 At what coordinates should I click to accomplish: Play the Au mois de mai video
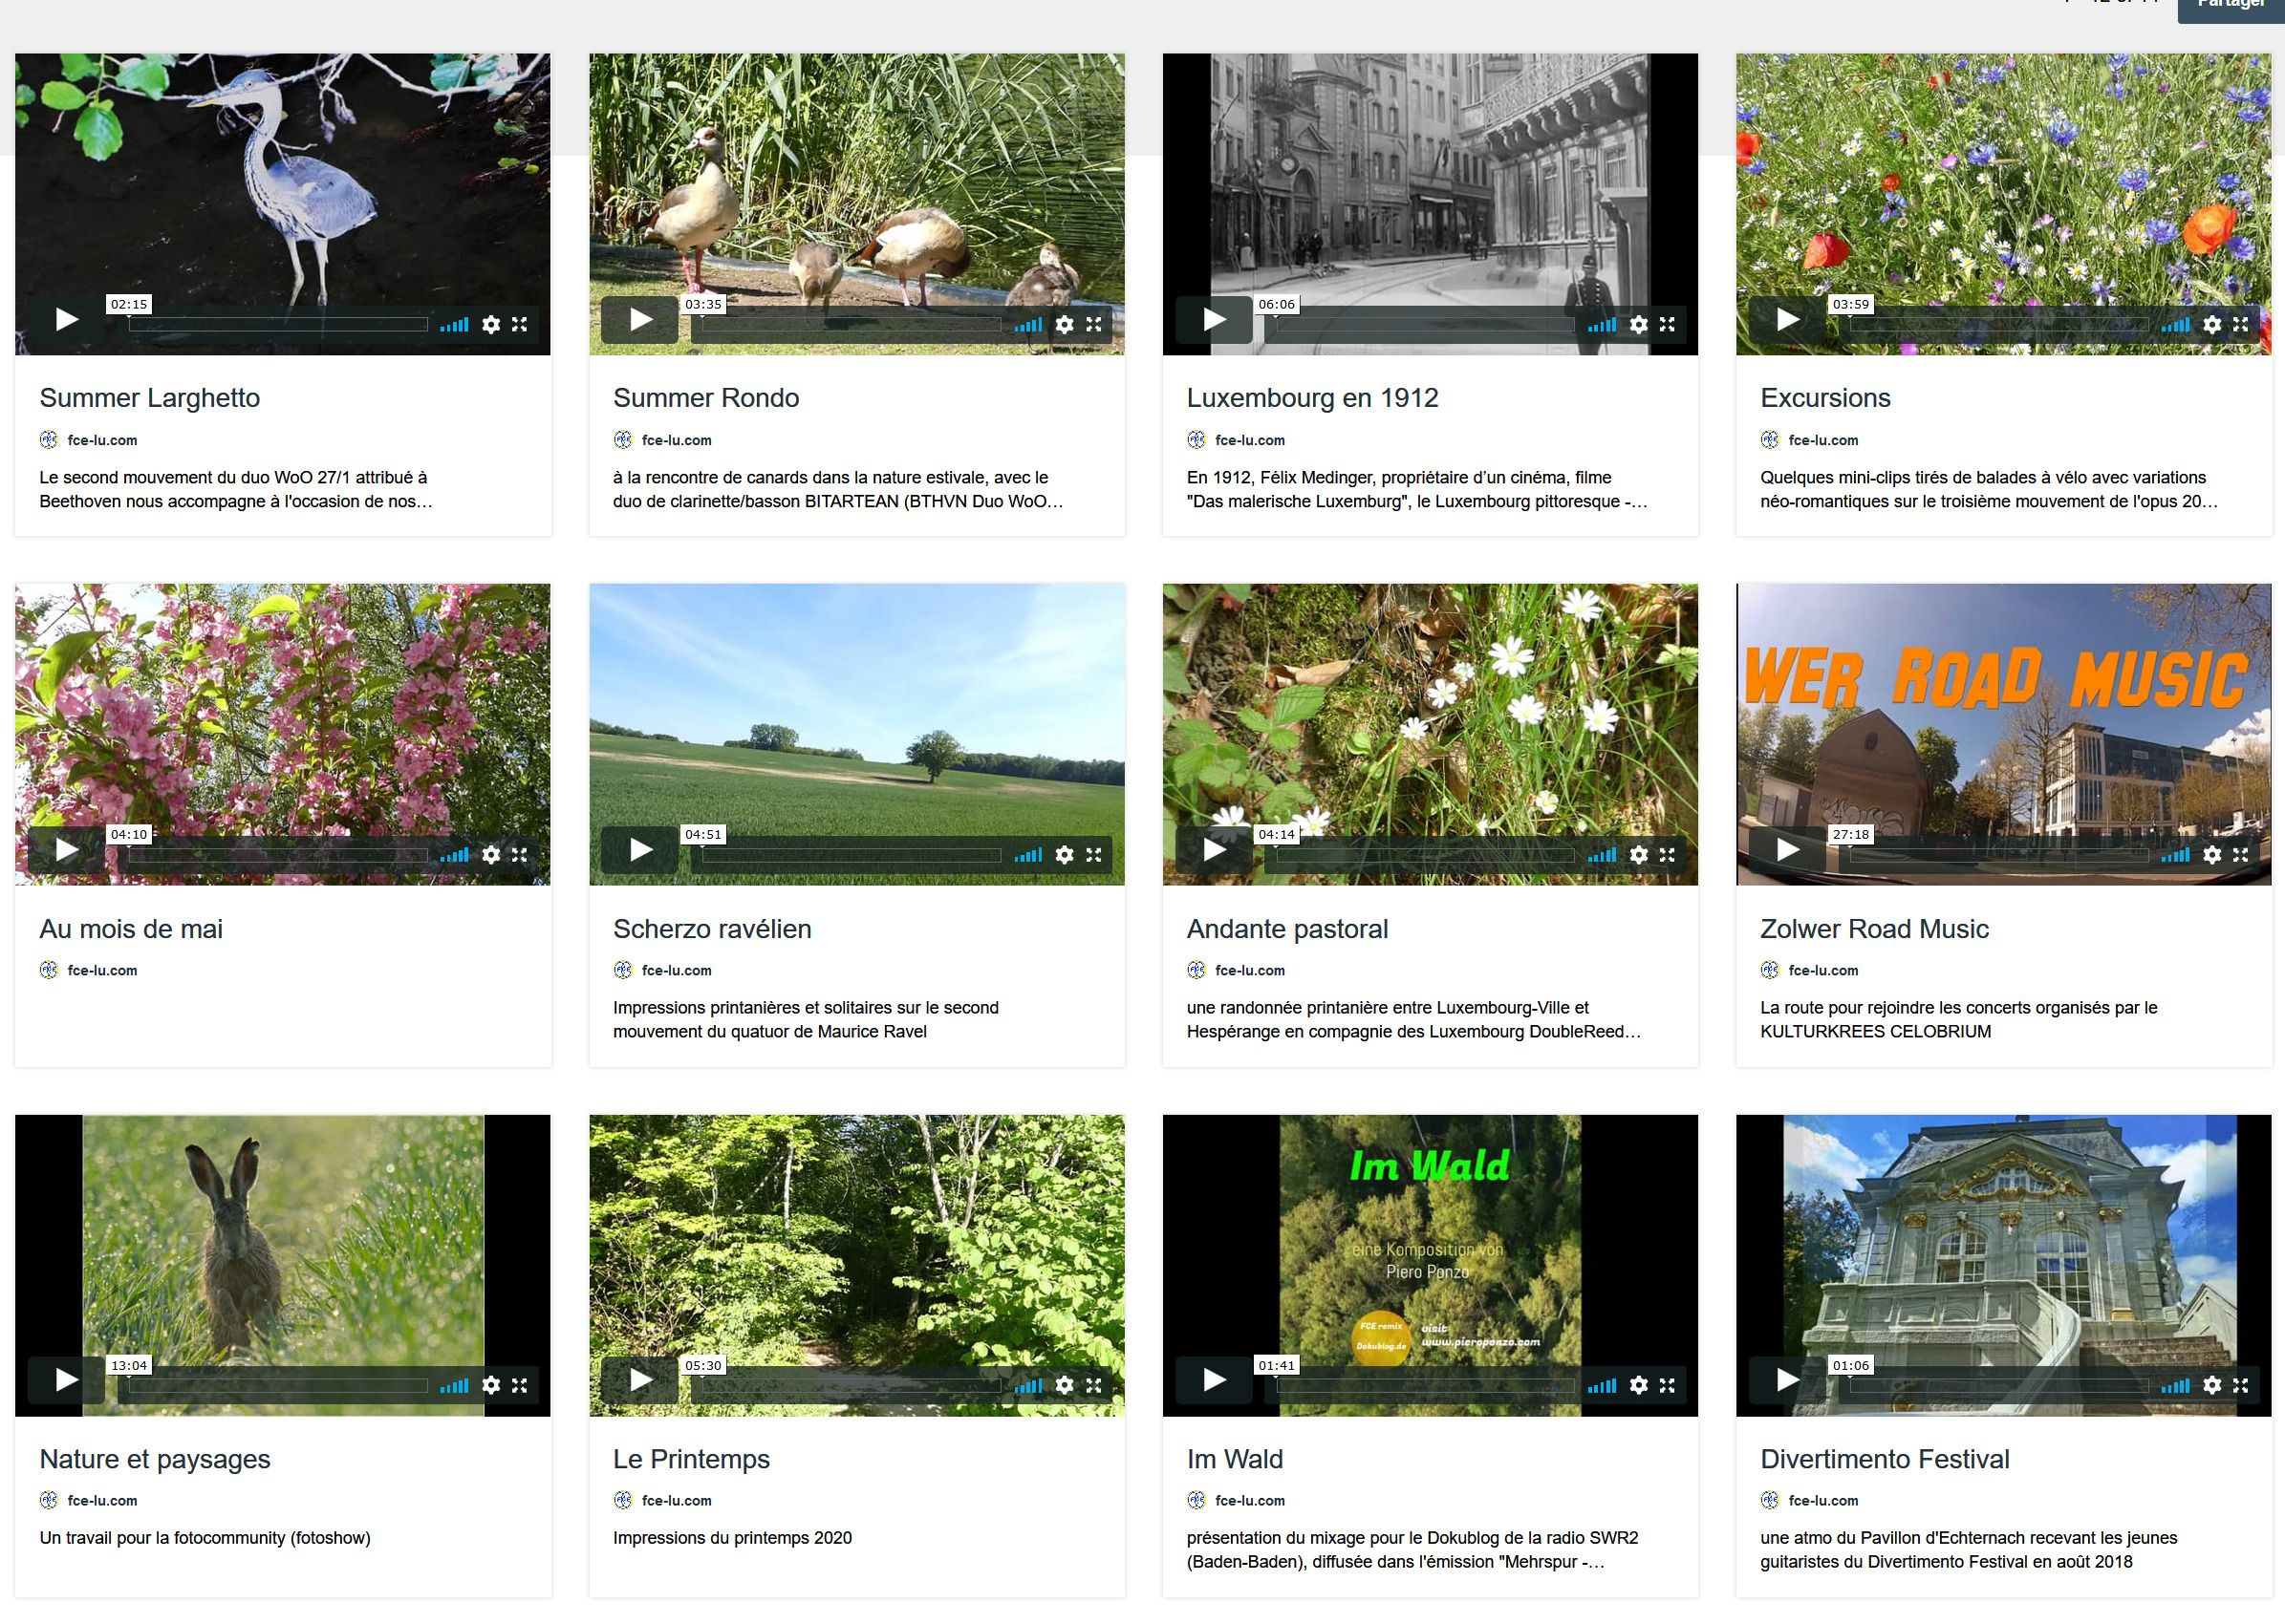pos(66,850)
